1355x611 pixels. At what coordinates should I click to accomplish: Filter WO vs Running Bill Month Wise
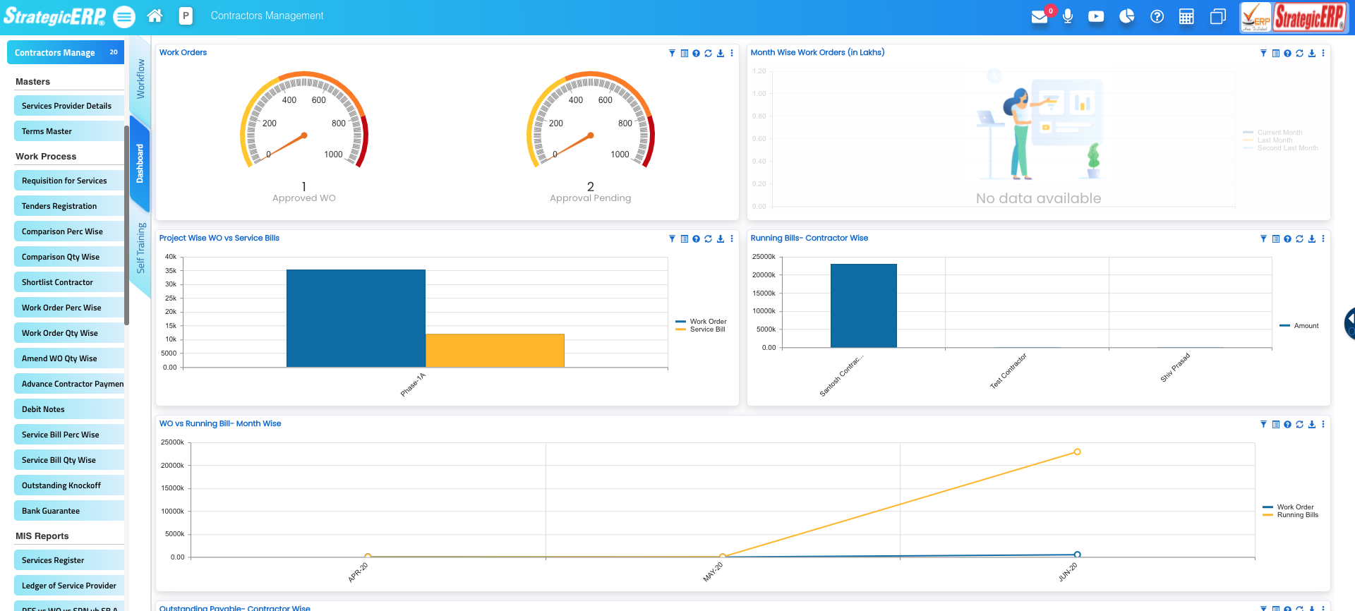1263,424
